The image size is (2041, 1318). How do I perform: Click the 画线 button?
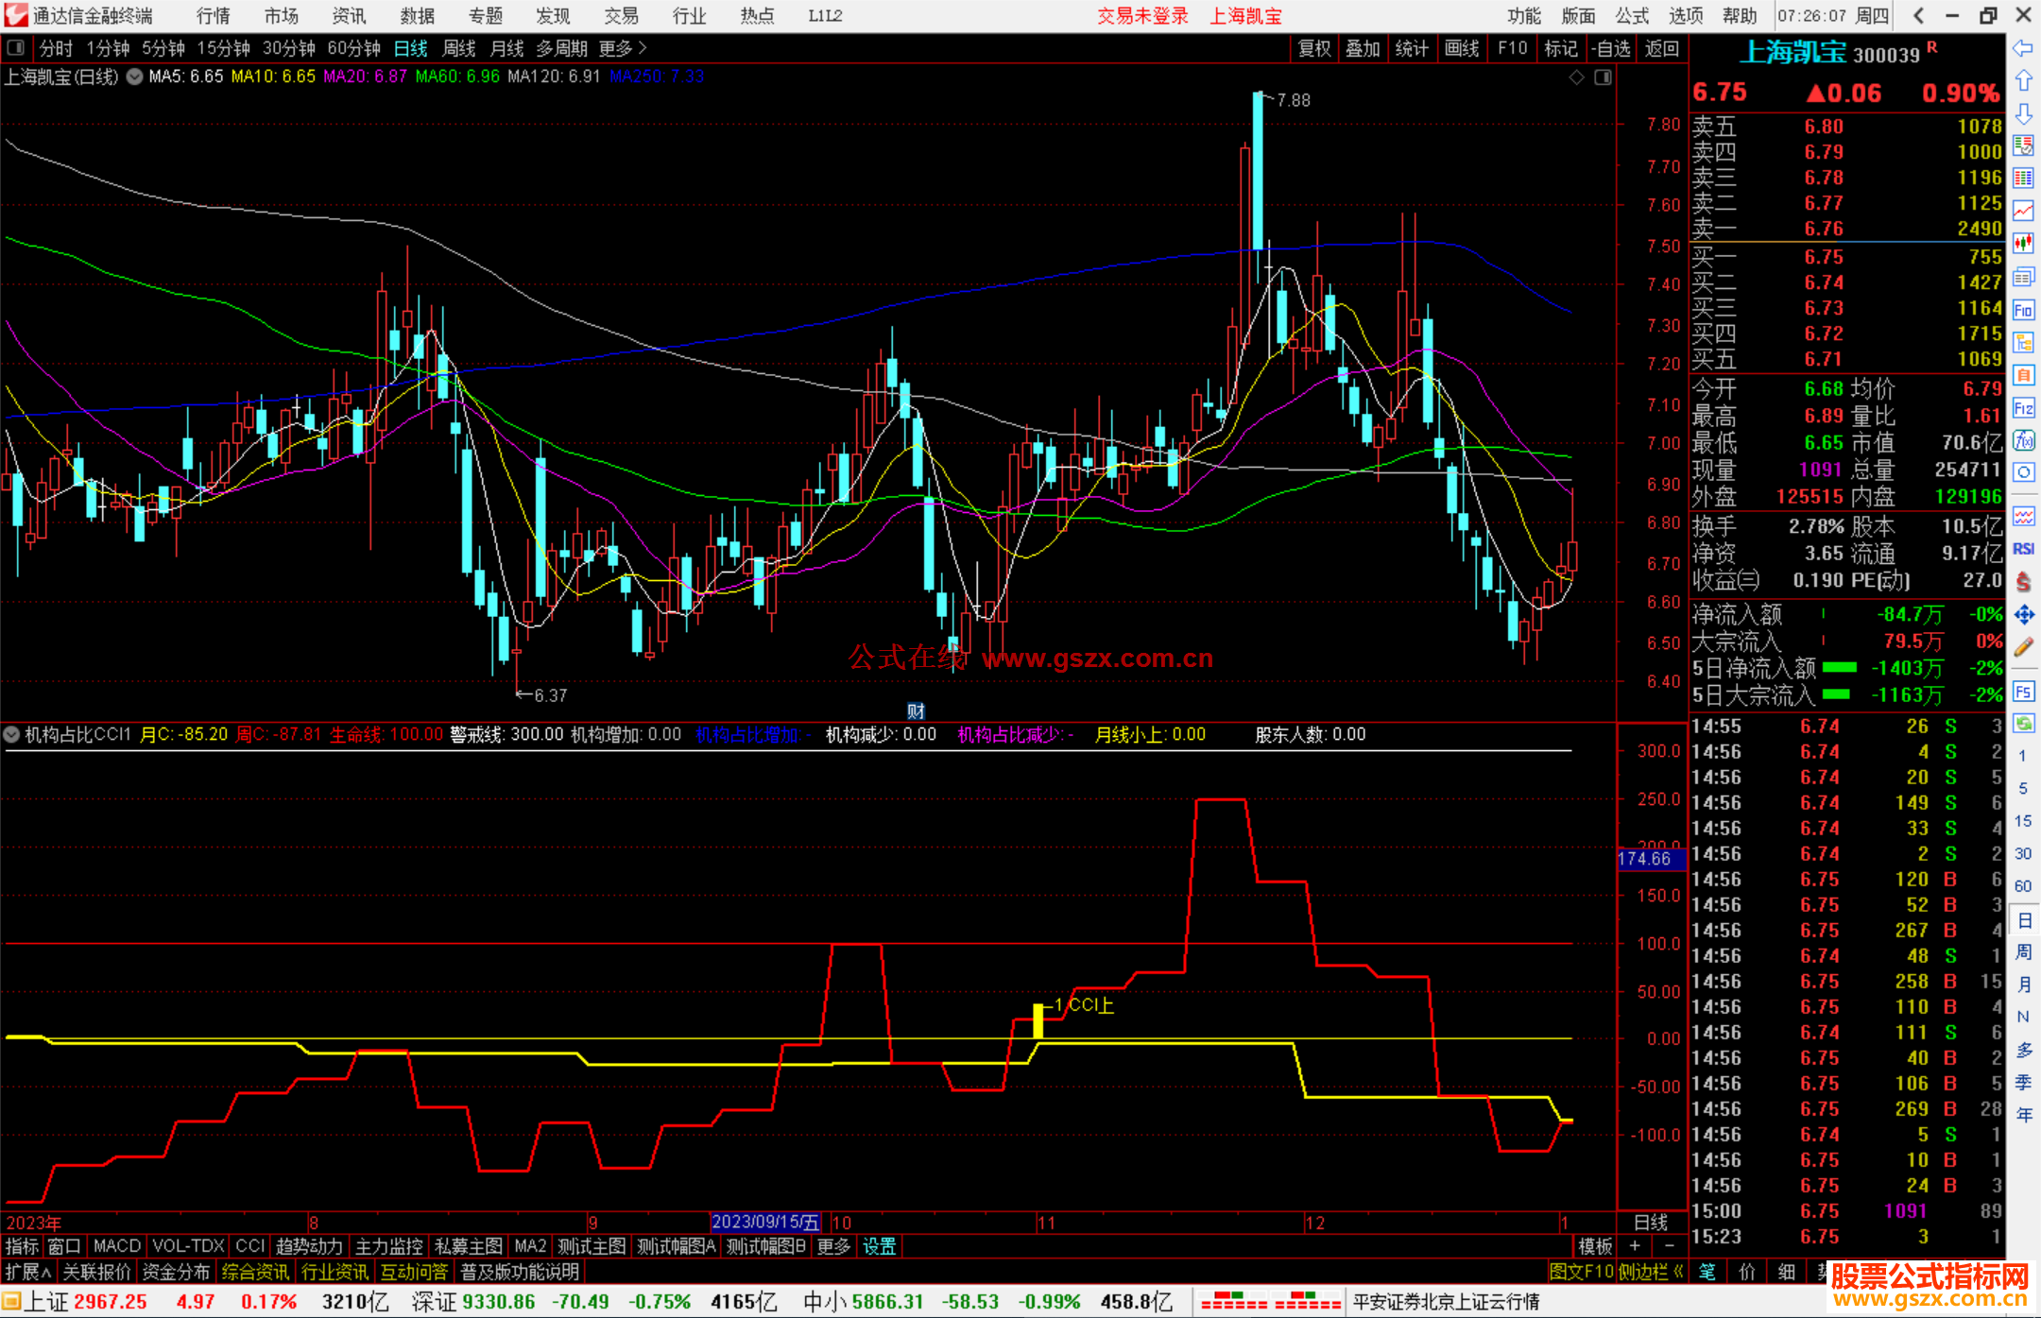pyautogui.click(x=1462, y=48)
